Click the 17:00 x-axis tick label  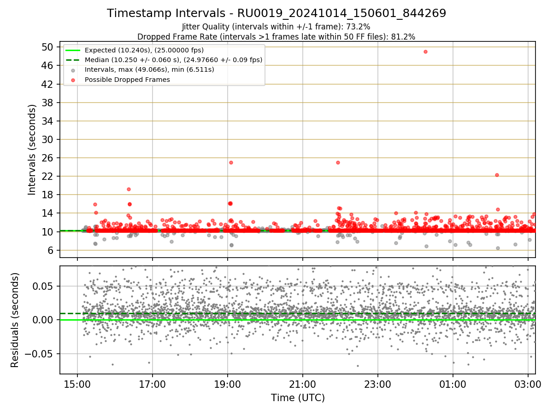coord(153,384)
